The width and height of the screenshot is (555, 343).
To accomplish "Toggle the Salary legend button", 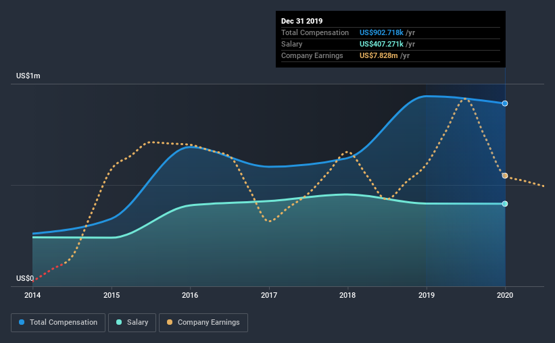I will [x=132, y=323].
